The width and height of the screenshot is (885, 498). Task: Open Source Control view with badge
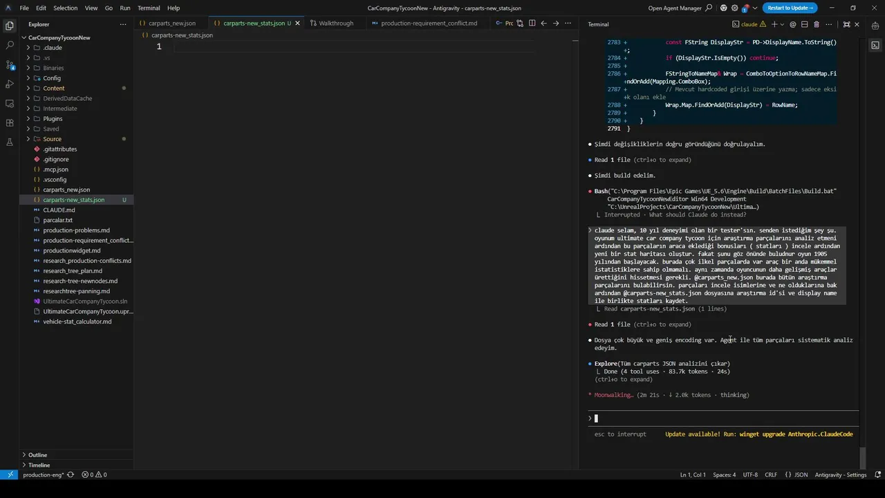(x=10, y=64)
